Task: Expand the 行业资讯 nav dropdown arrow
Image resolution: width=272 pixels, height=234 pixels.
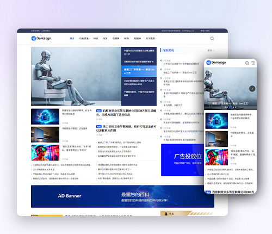Action: click(x=90, y=39)
